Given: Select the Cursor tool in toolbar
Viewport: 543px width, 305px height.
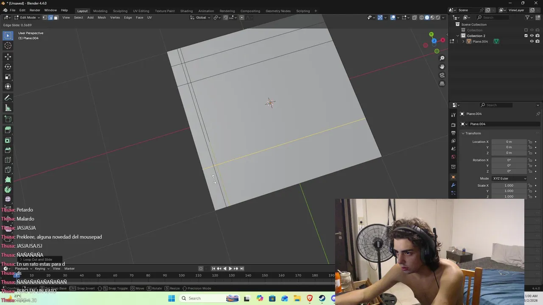Looking at the screenshot, I should (x=8, y=46).
